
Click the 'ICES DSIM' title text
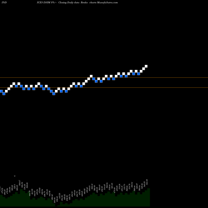pos(43,2)
